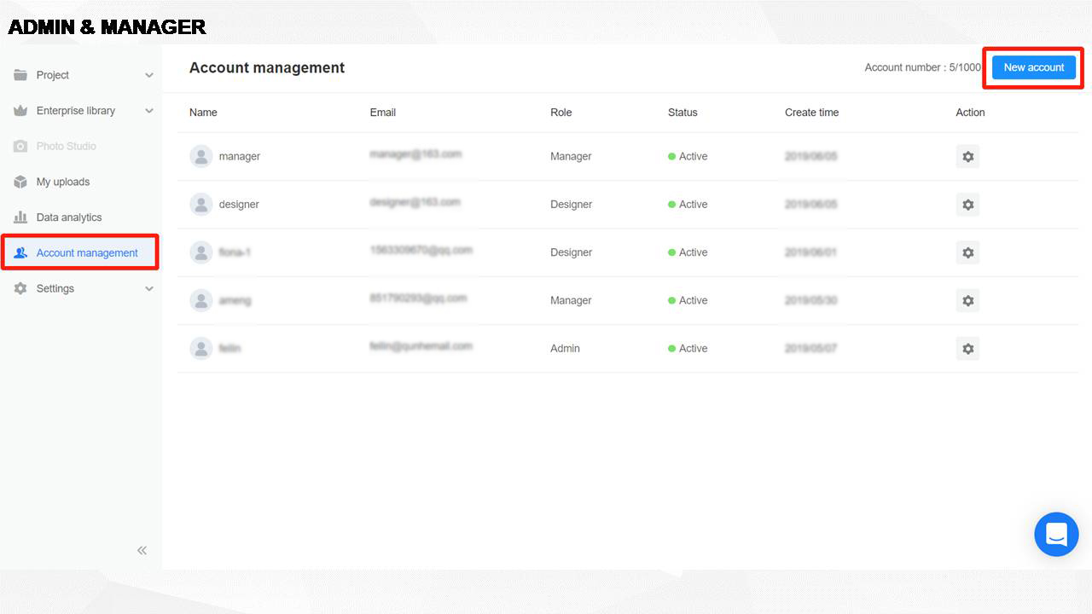Image resolution: width=1092 pixels, height=614 pixels.
Task: Click the Create time column header
Action: (x=812, y=113)
